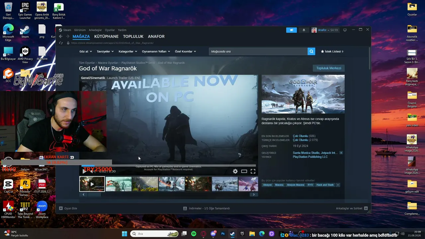Image resolution: width=425 pixels, height=239 pixels.
Task: Open AMD Privacy View desktop icon
Action: (x=25, y=55)
